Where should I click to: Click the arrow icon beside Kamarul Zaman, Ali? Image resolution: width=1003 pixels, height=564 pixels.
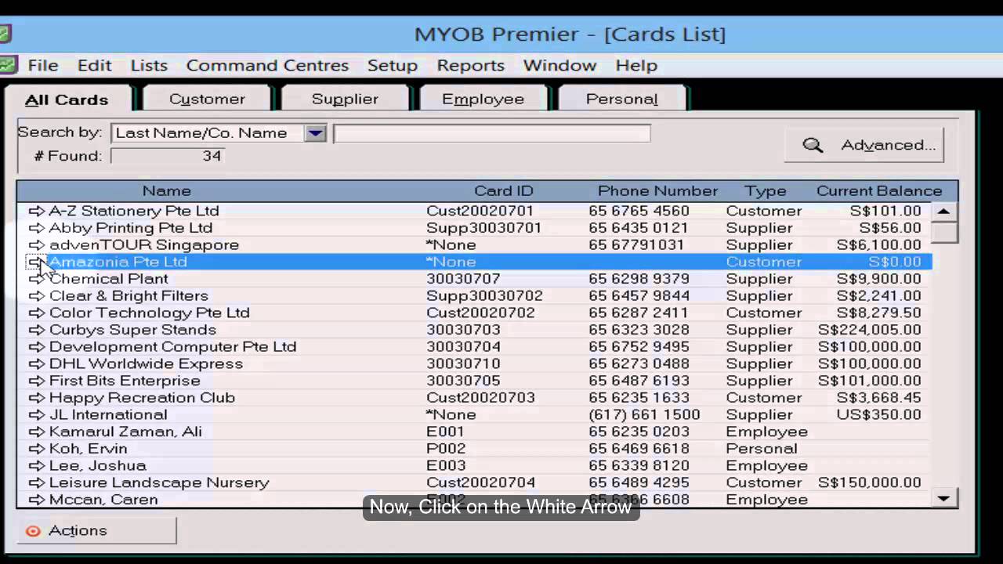pyautogui.click(x=37, y=432)
